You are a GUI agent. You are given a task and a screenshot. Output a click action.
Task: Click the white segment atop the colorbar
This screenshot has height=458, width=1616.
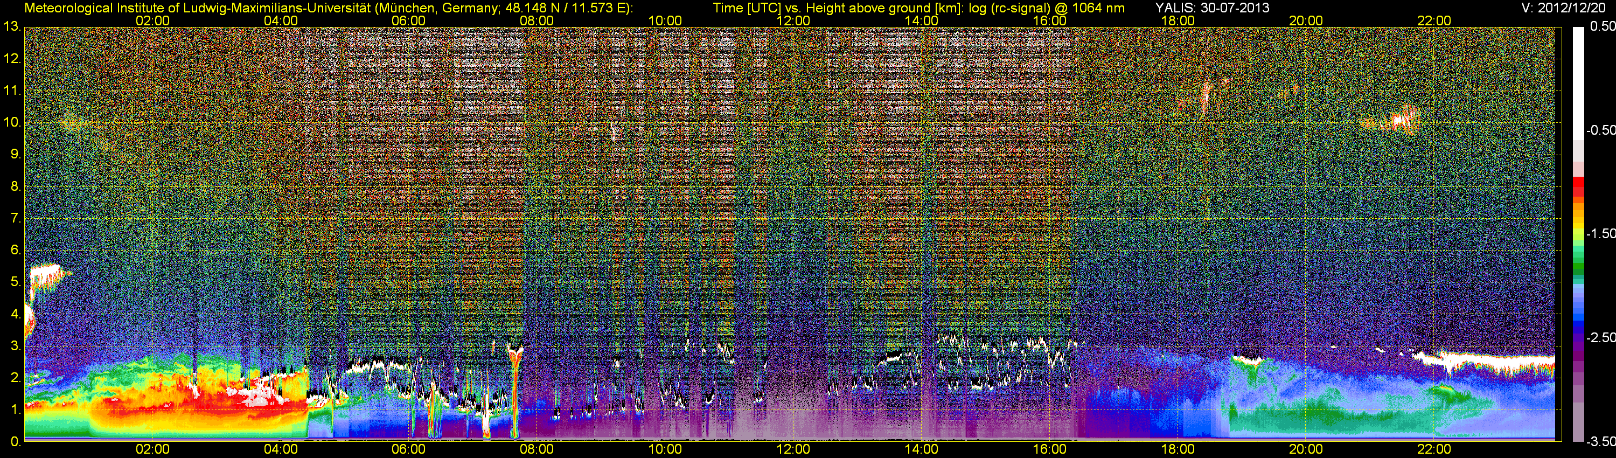click(1578, 75)
